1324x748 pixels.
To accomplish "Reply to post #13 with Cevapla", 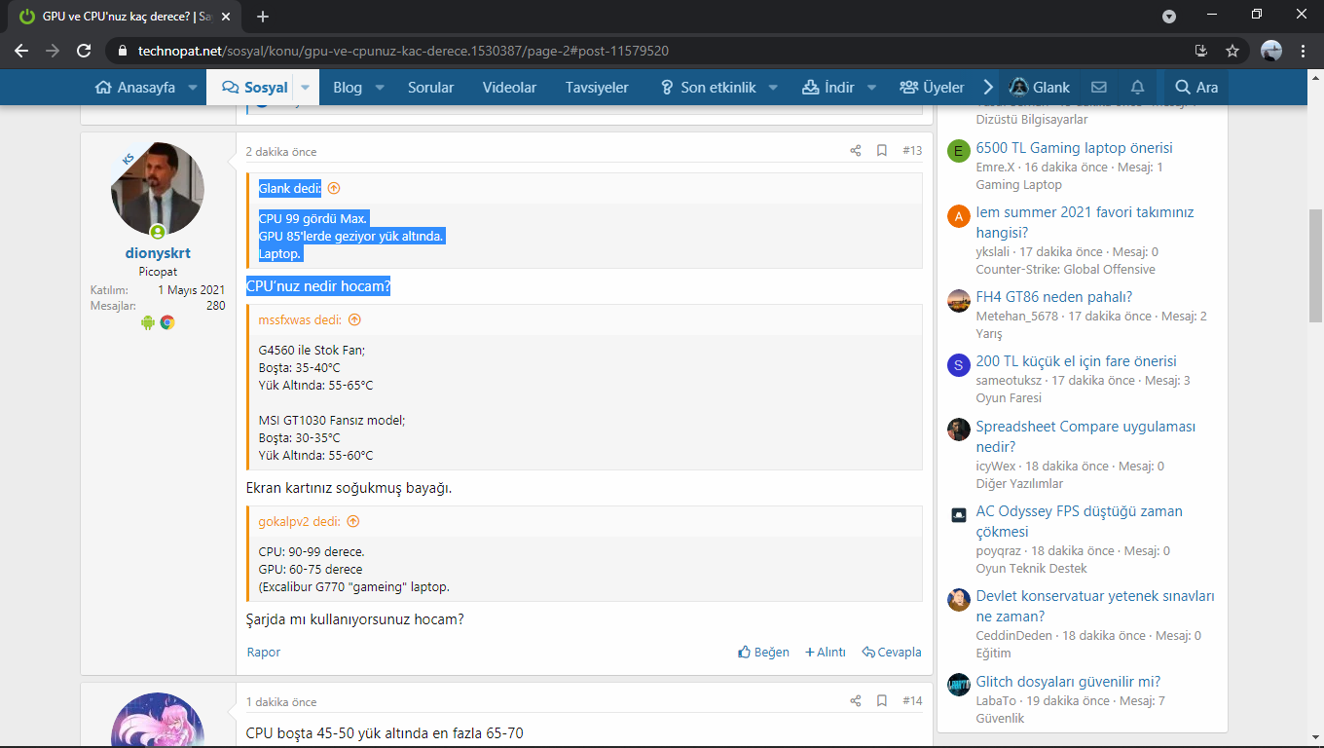I will 892,653.
